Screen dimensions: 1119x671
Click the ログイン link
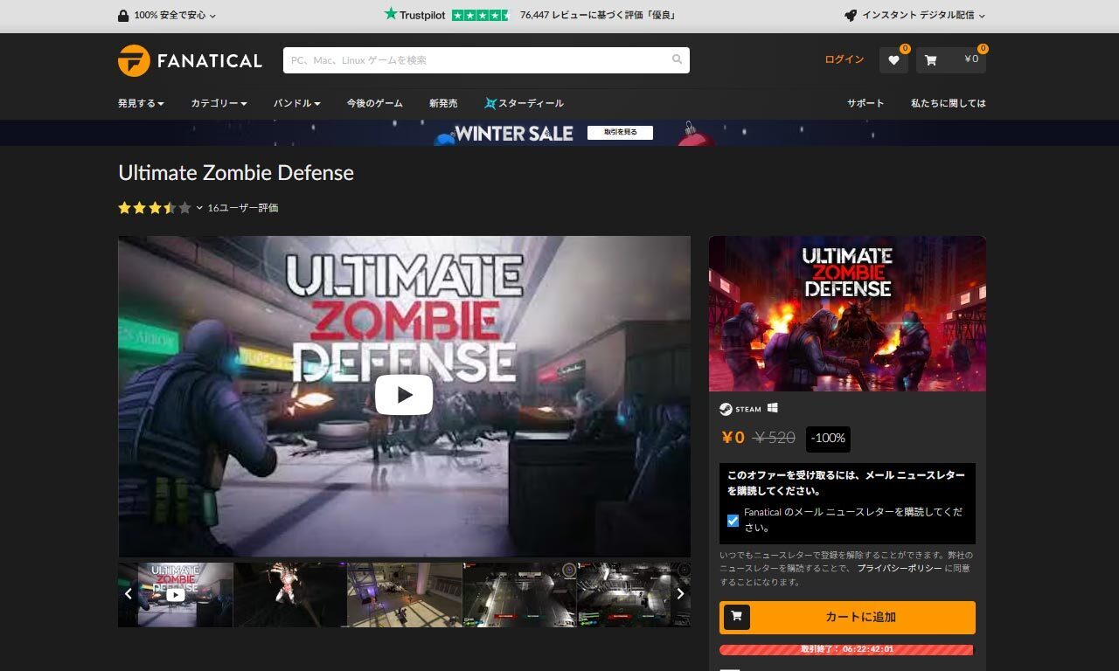pos(844,59)
